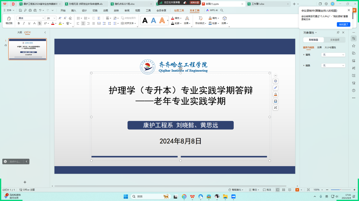Image resolution: width=359 pixels, height=201 pixels.
Task: Expand the 线条 section triangle
Action: (x=304, y=65)
